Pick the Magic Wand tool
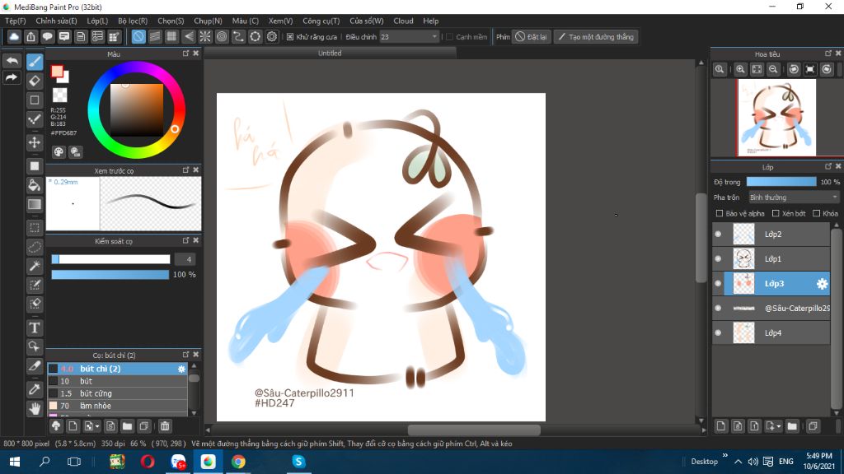 coord(35,266)
